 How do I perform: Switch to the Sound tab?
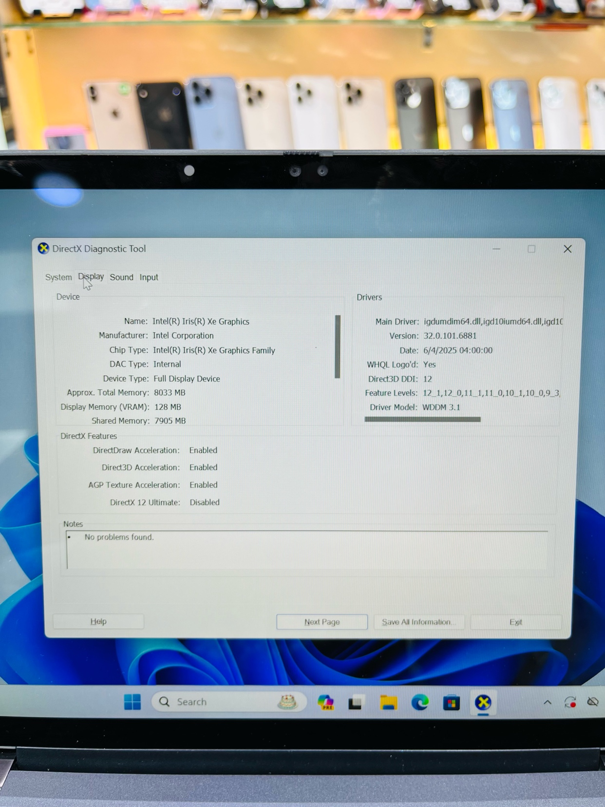tap(121, 277)
